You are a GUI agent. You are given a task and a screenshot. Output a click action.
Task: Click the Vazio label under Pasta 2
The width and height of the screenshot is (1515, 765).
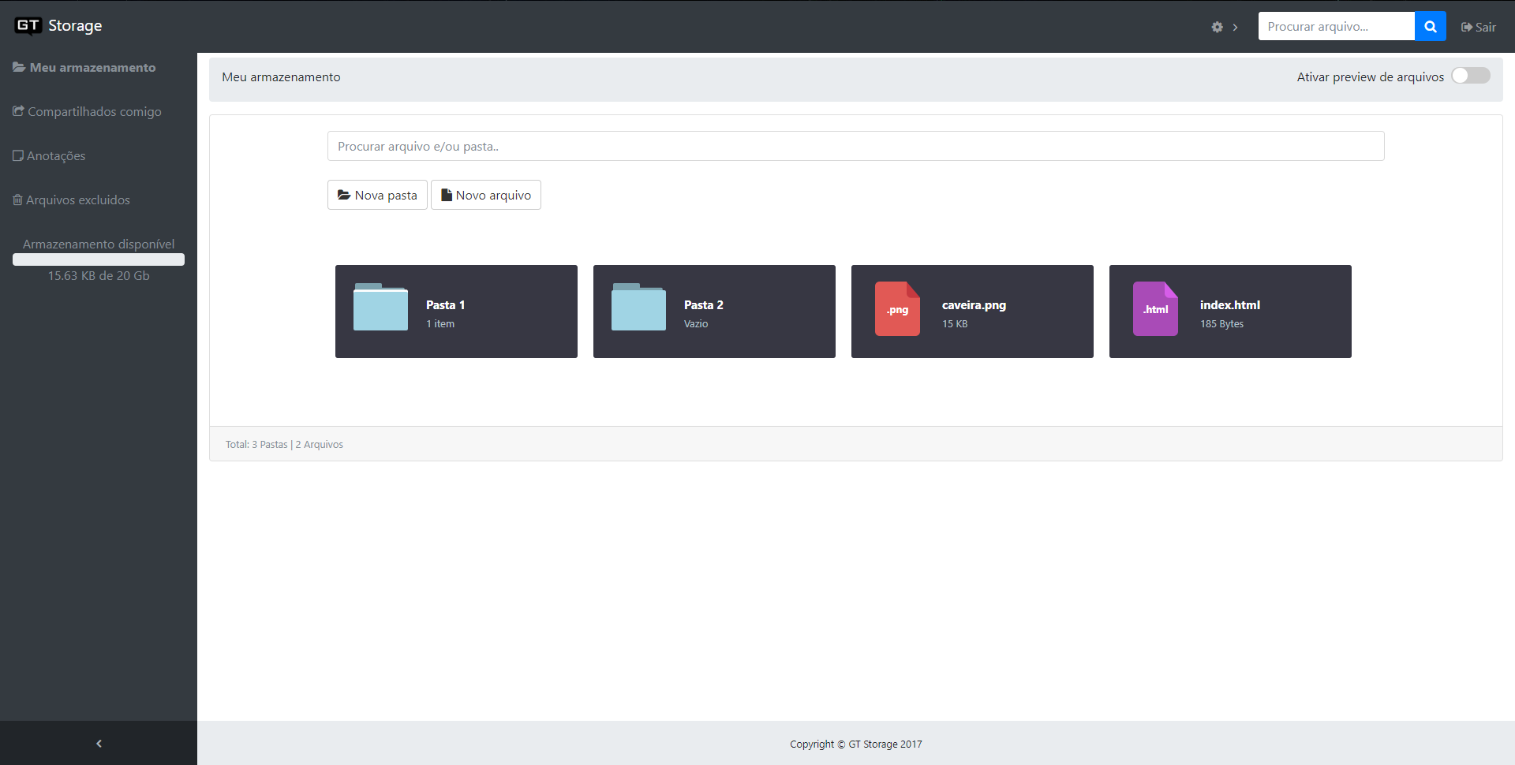coord(695,323)
